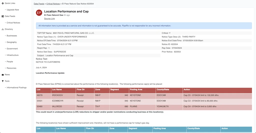Select Government under Directory
The image size is (256, 133).
[x=12, y=49]
